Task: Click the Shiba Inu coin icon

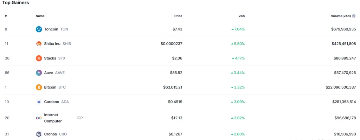Action: 39,44
